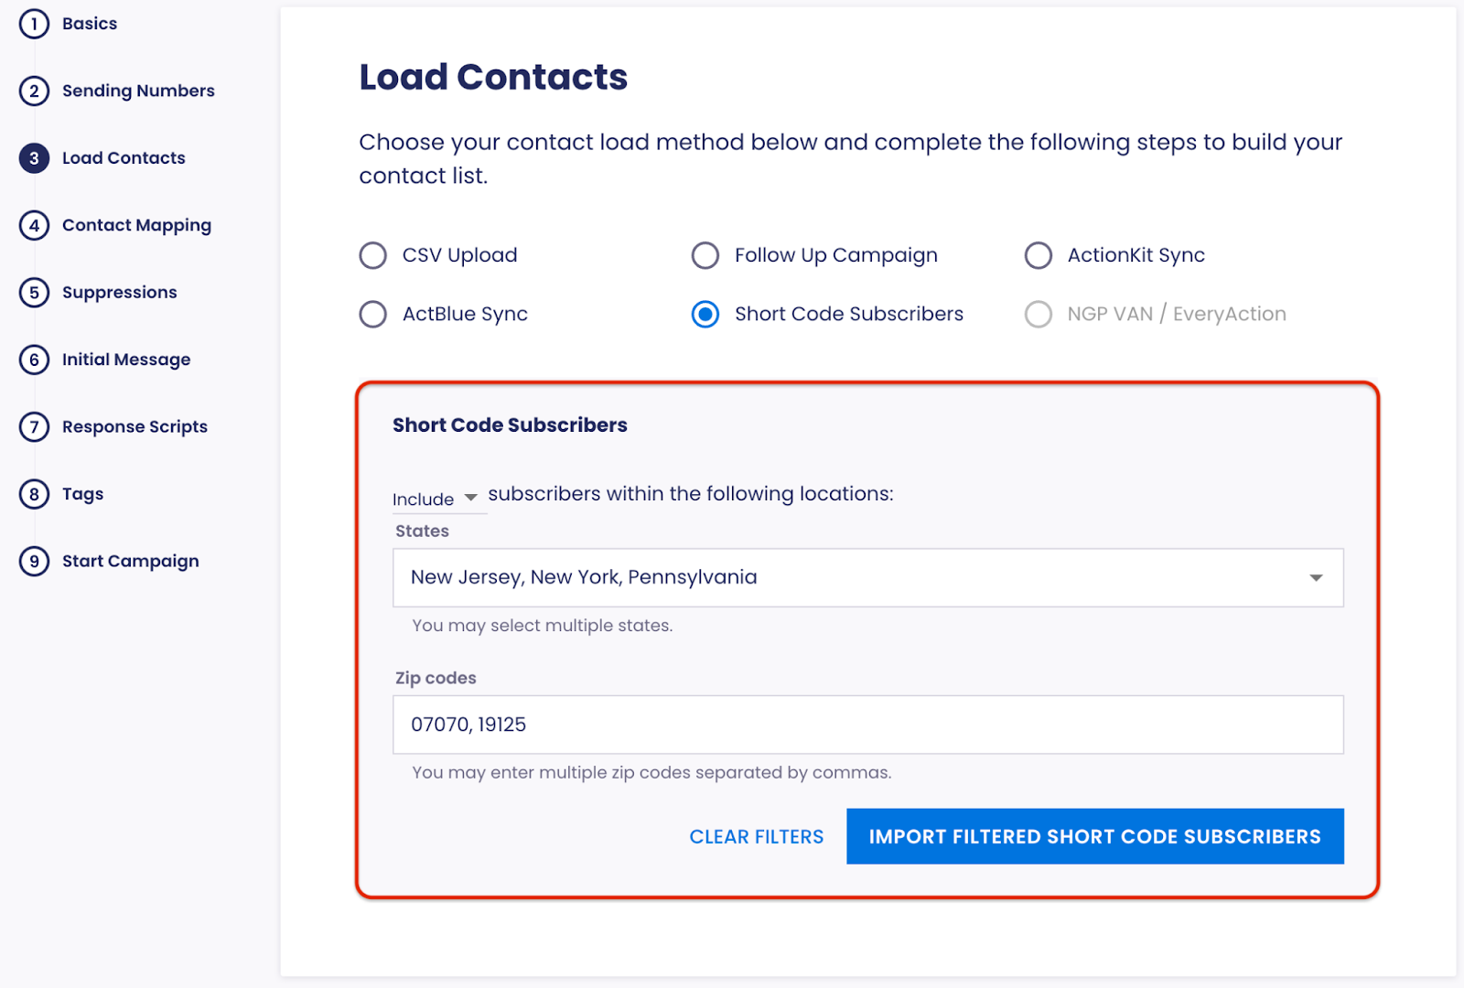Viewport: 1464px width, 988px height.
Task: Click the step 2 number circle icon
Action: tap(34, 91)
